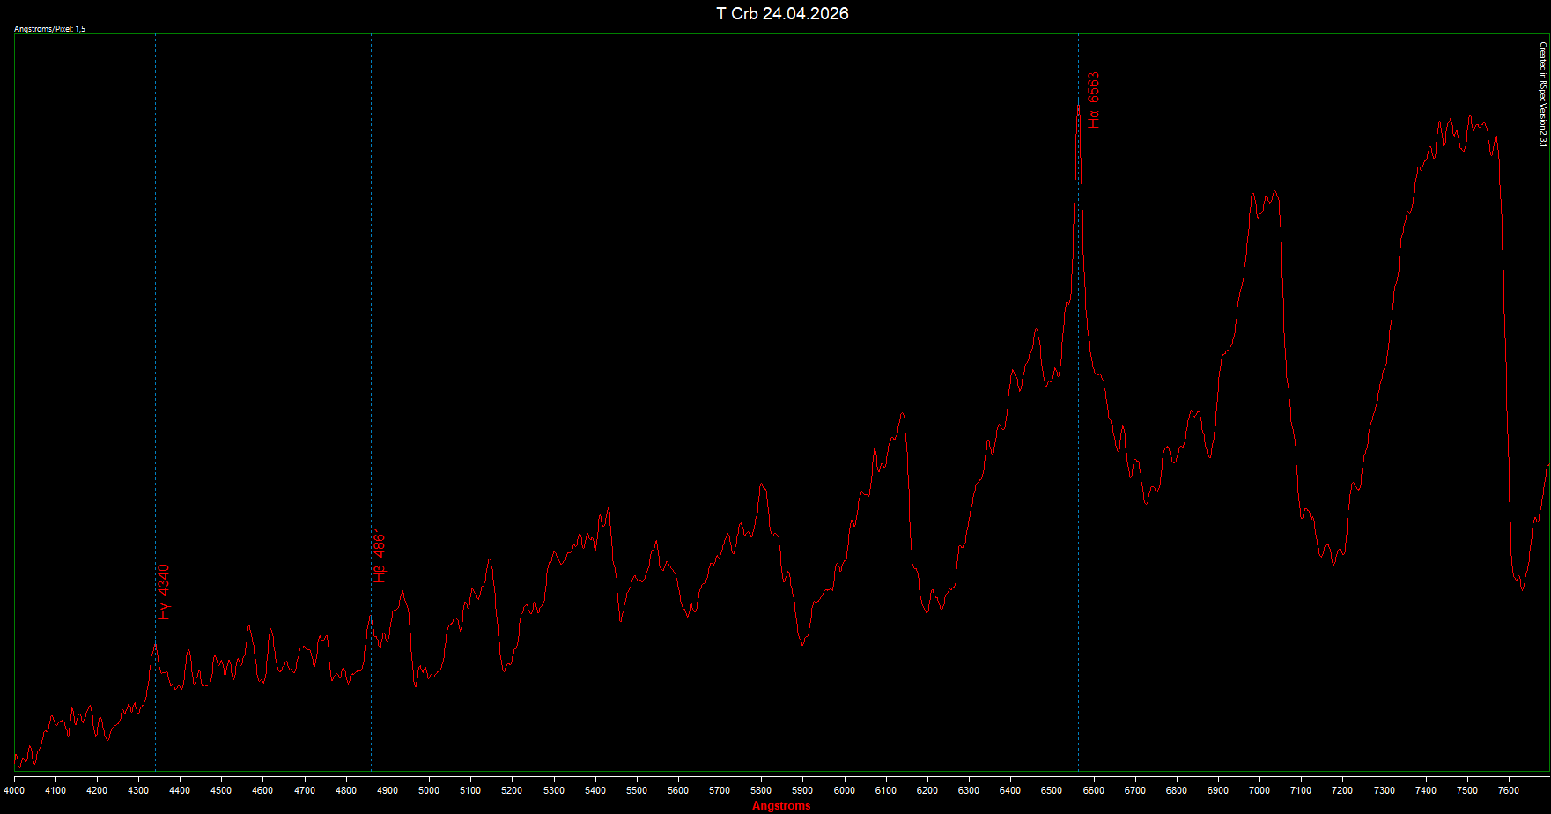Click the 6500 tick on wavelength axis

(1052, 790)
